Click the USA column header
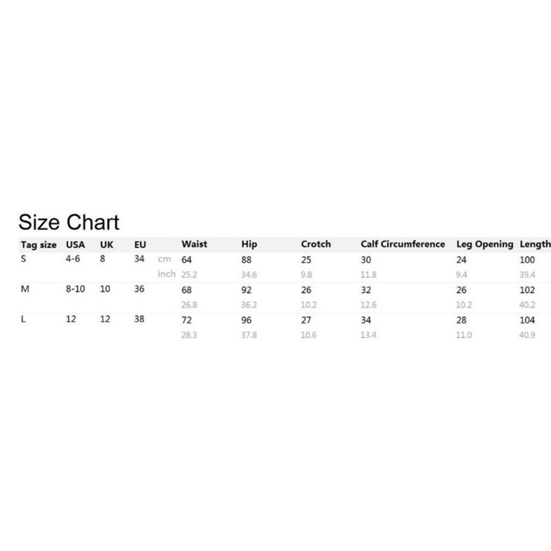 (75, 245)
